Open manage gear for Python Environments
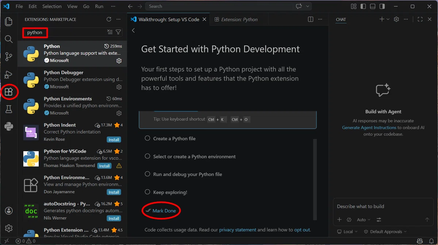Image resolution: width=438 pixels, height=245 pixels. (x=119, y=113)
